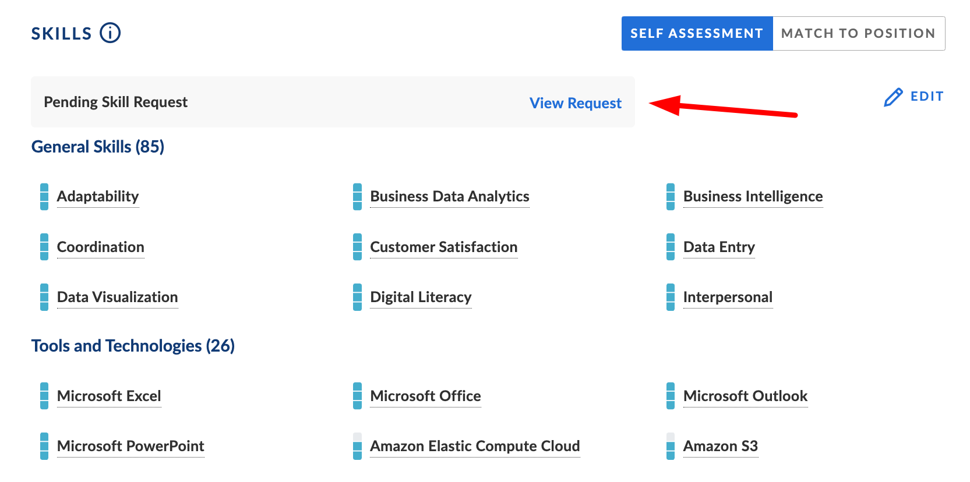Screen dimensions: 970x482
Task: Click Amazon Elastic Compute Cloud proficiency bar
Action: [x=357, y=446]
